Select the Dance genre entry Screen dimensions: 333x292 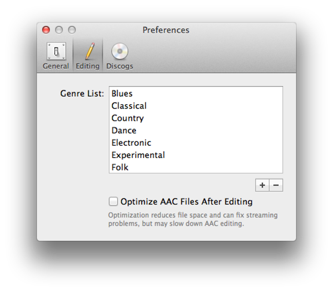[x=196, y=131]
